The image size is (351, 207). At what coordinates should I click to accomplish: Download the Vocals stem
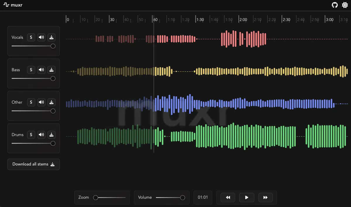coord(51,37)
